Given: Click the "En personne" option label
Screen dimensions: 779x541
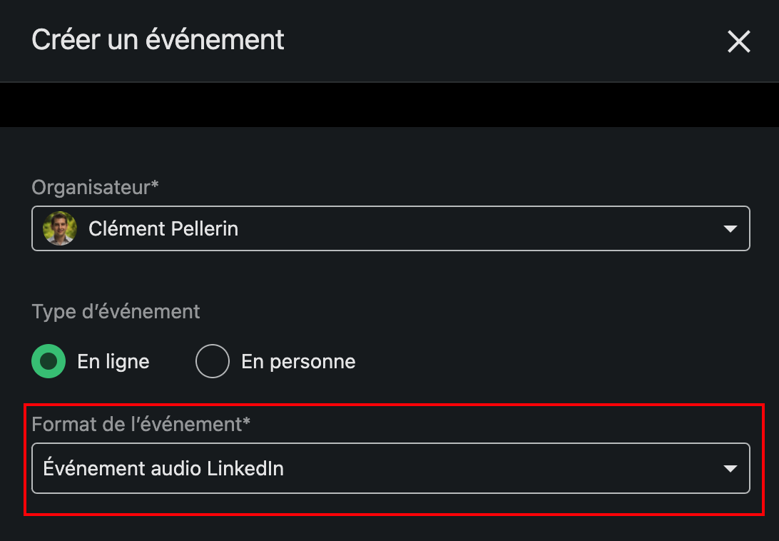Looking at the screenshot, I should [298, 361].
